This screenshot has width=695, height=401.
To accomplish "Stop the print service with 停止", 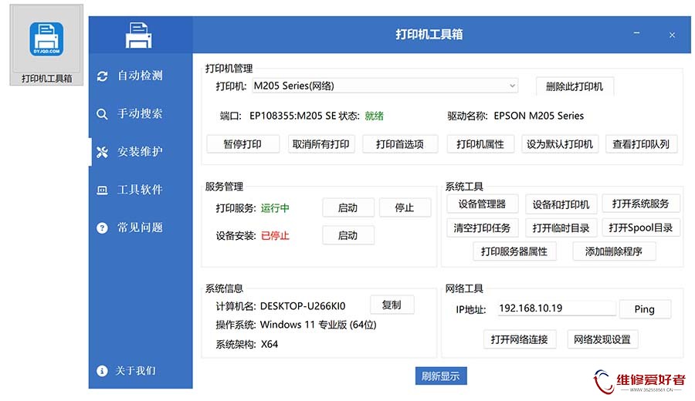I will [x=405, y=207].
